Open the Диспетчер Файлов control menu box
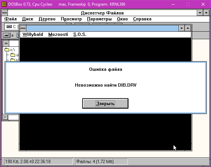 (5, 13)
